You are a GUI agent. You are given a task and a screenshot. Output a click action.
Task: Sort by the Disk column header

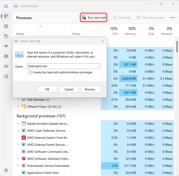pos(147,31)
